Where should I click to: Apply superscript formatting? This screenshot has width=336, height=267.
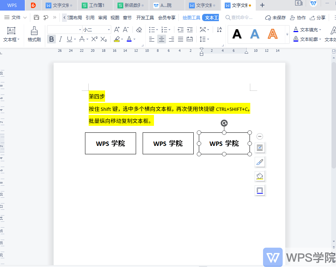pyautogui.click(x=94, y=39)
